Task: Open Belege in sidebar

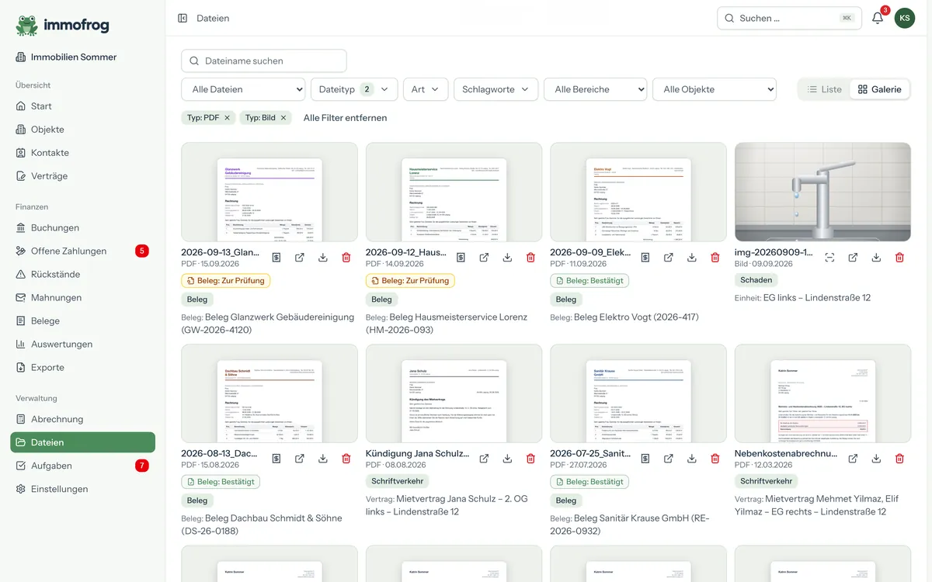Action: pos(82,321)
